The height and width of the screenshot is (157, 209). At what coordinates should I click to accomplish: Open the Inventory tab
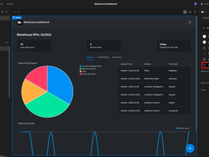[117, 57]
